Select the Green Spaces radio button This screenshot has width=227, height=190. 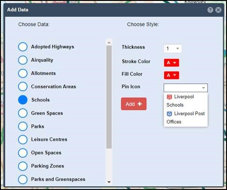point(23,113)
